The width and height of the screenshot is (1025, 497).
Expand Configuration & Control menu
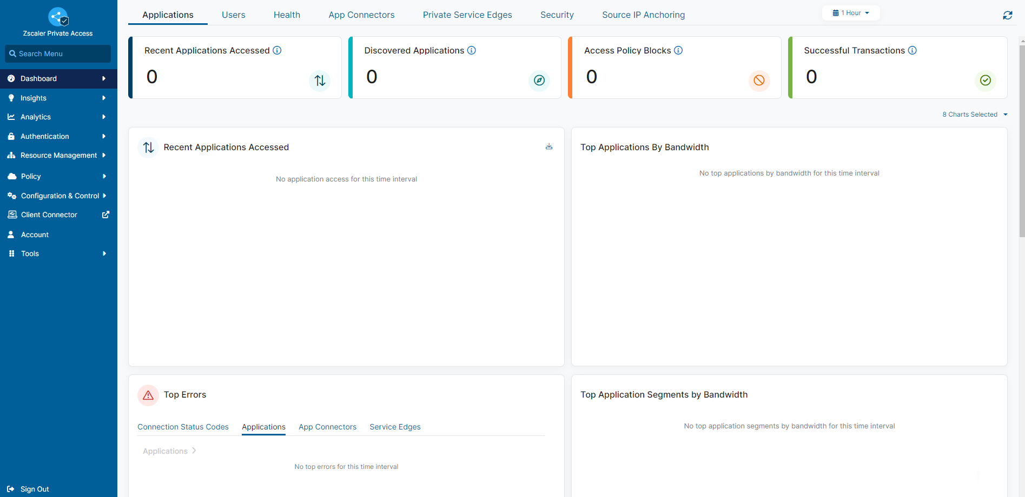click(58, 196)
